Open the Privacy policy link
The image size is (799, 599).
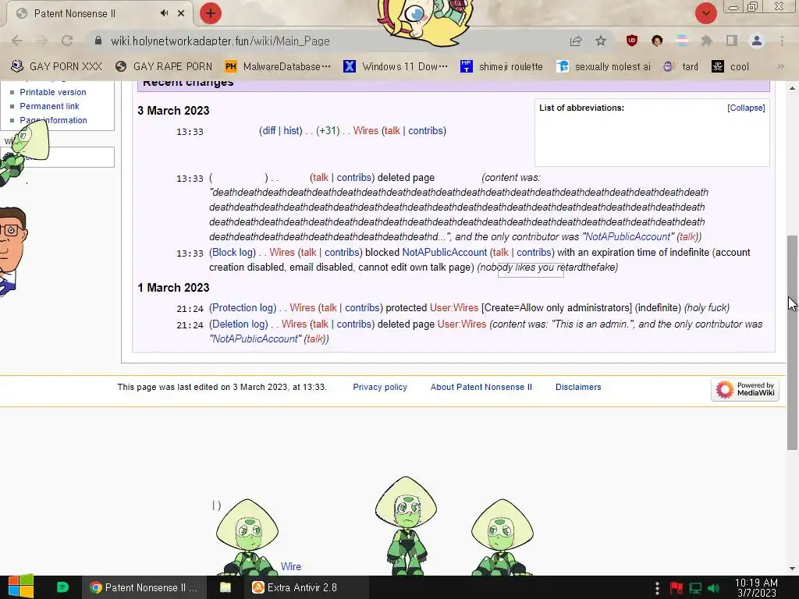pos(380,387)
